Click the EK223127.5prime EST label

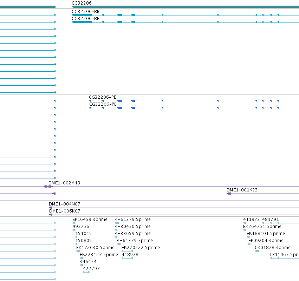(99, 255)
